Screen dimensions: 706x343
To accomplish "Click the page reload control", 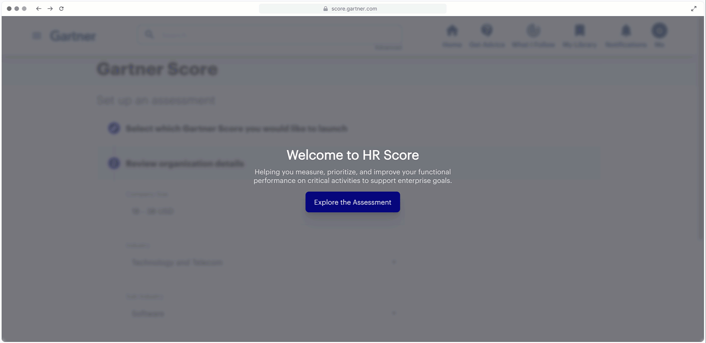I will click(x=61, y=8).
